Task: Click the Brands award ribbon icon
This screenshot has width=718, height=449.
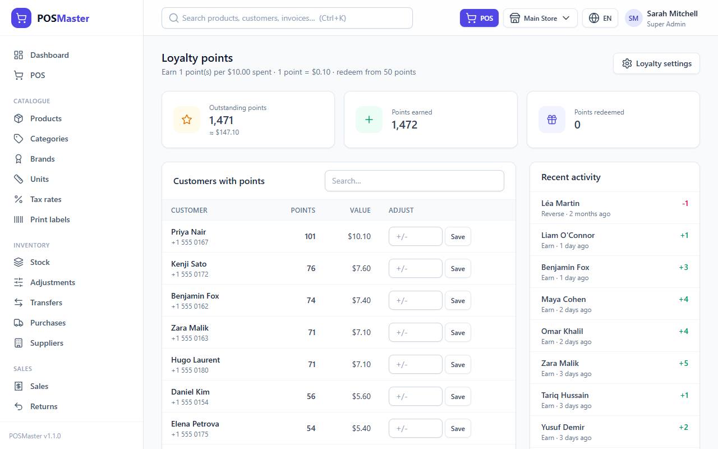Action: [x=19, y=159]
